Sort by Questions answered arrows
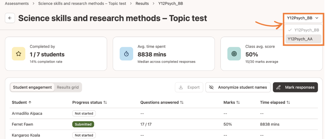The image size is (327, 139). [x=182, y=102]
